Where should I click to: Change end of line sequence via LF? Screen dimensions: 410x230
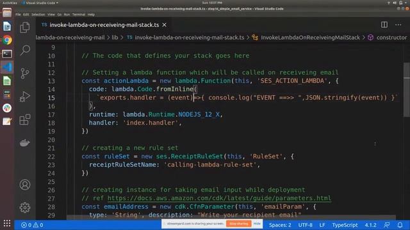click(322, 225)
